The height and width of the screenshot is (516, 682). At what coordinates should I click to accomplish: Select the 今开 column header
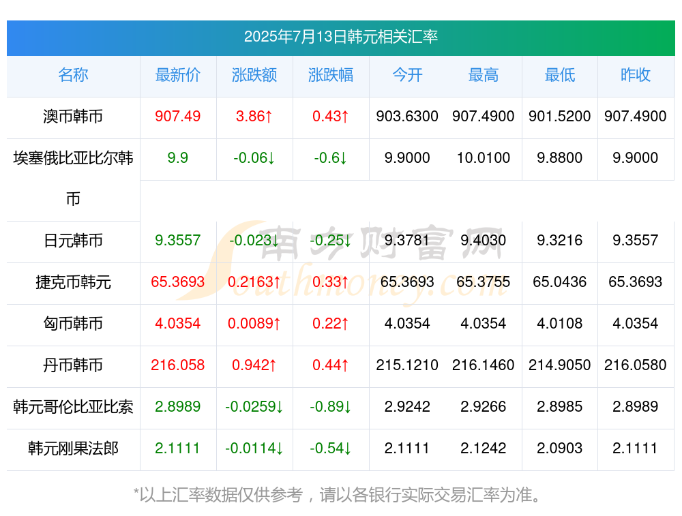[407, 75]
